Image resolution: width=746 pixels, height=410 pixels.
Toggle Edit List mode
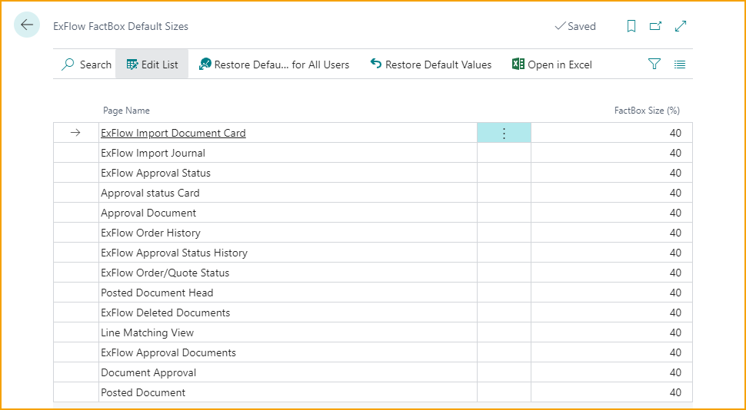(152, 64)
